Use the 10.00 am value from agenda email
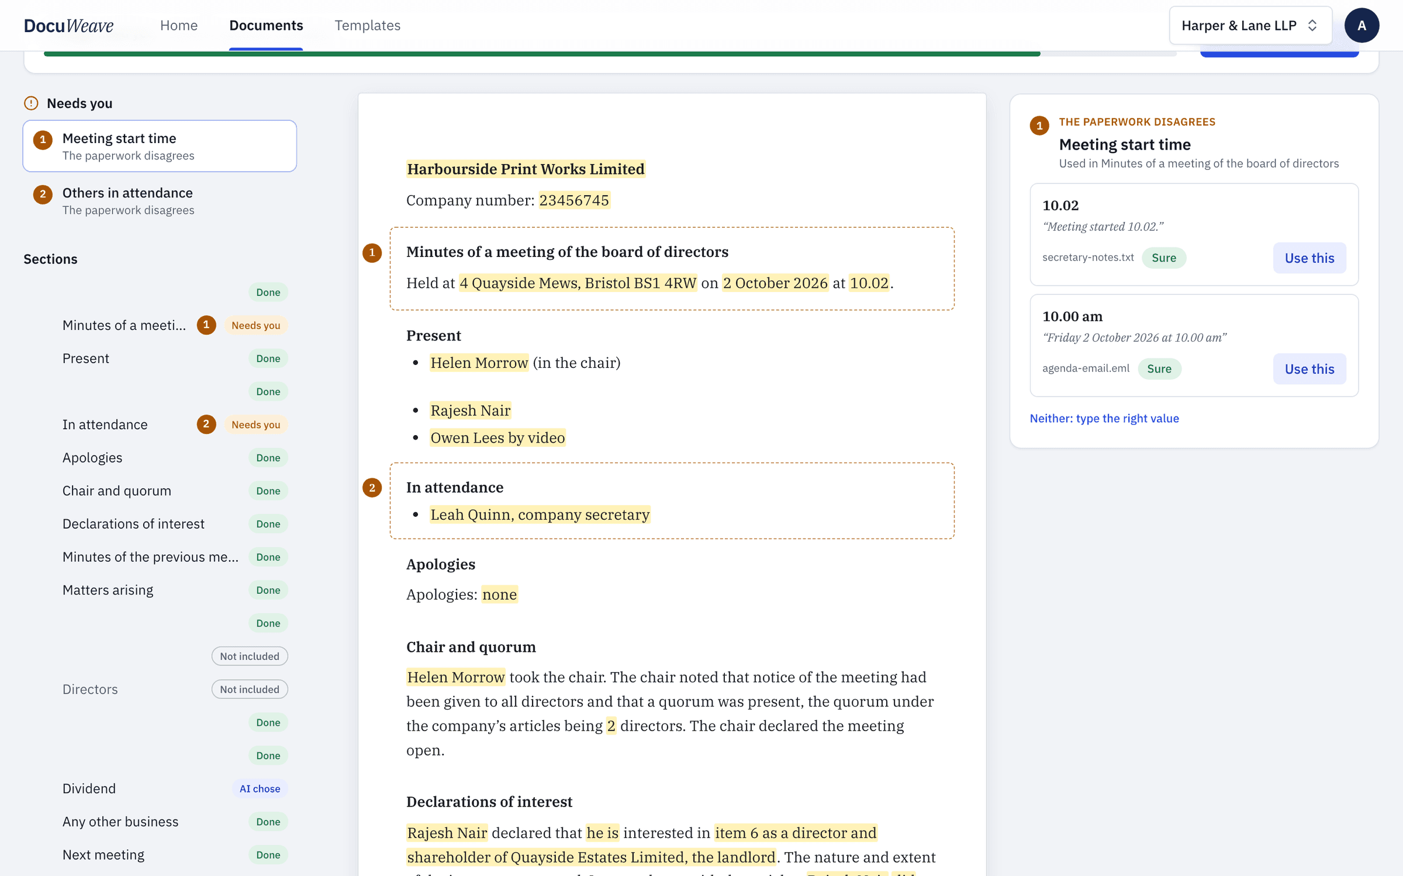This screenshot has width=1403, height=876. (1309, 369)
